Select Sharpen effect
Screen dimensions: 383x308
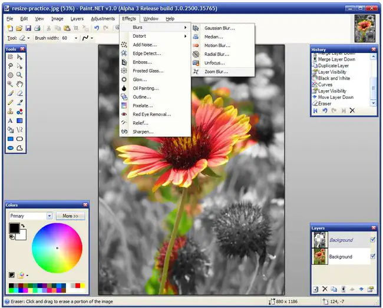click(156, 132)
